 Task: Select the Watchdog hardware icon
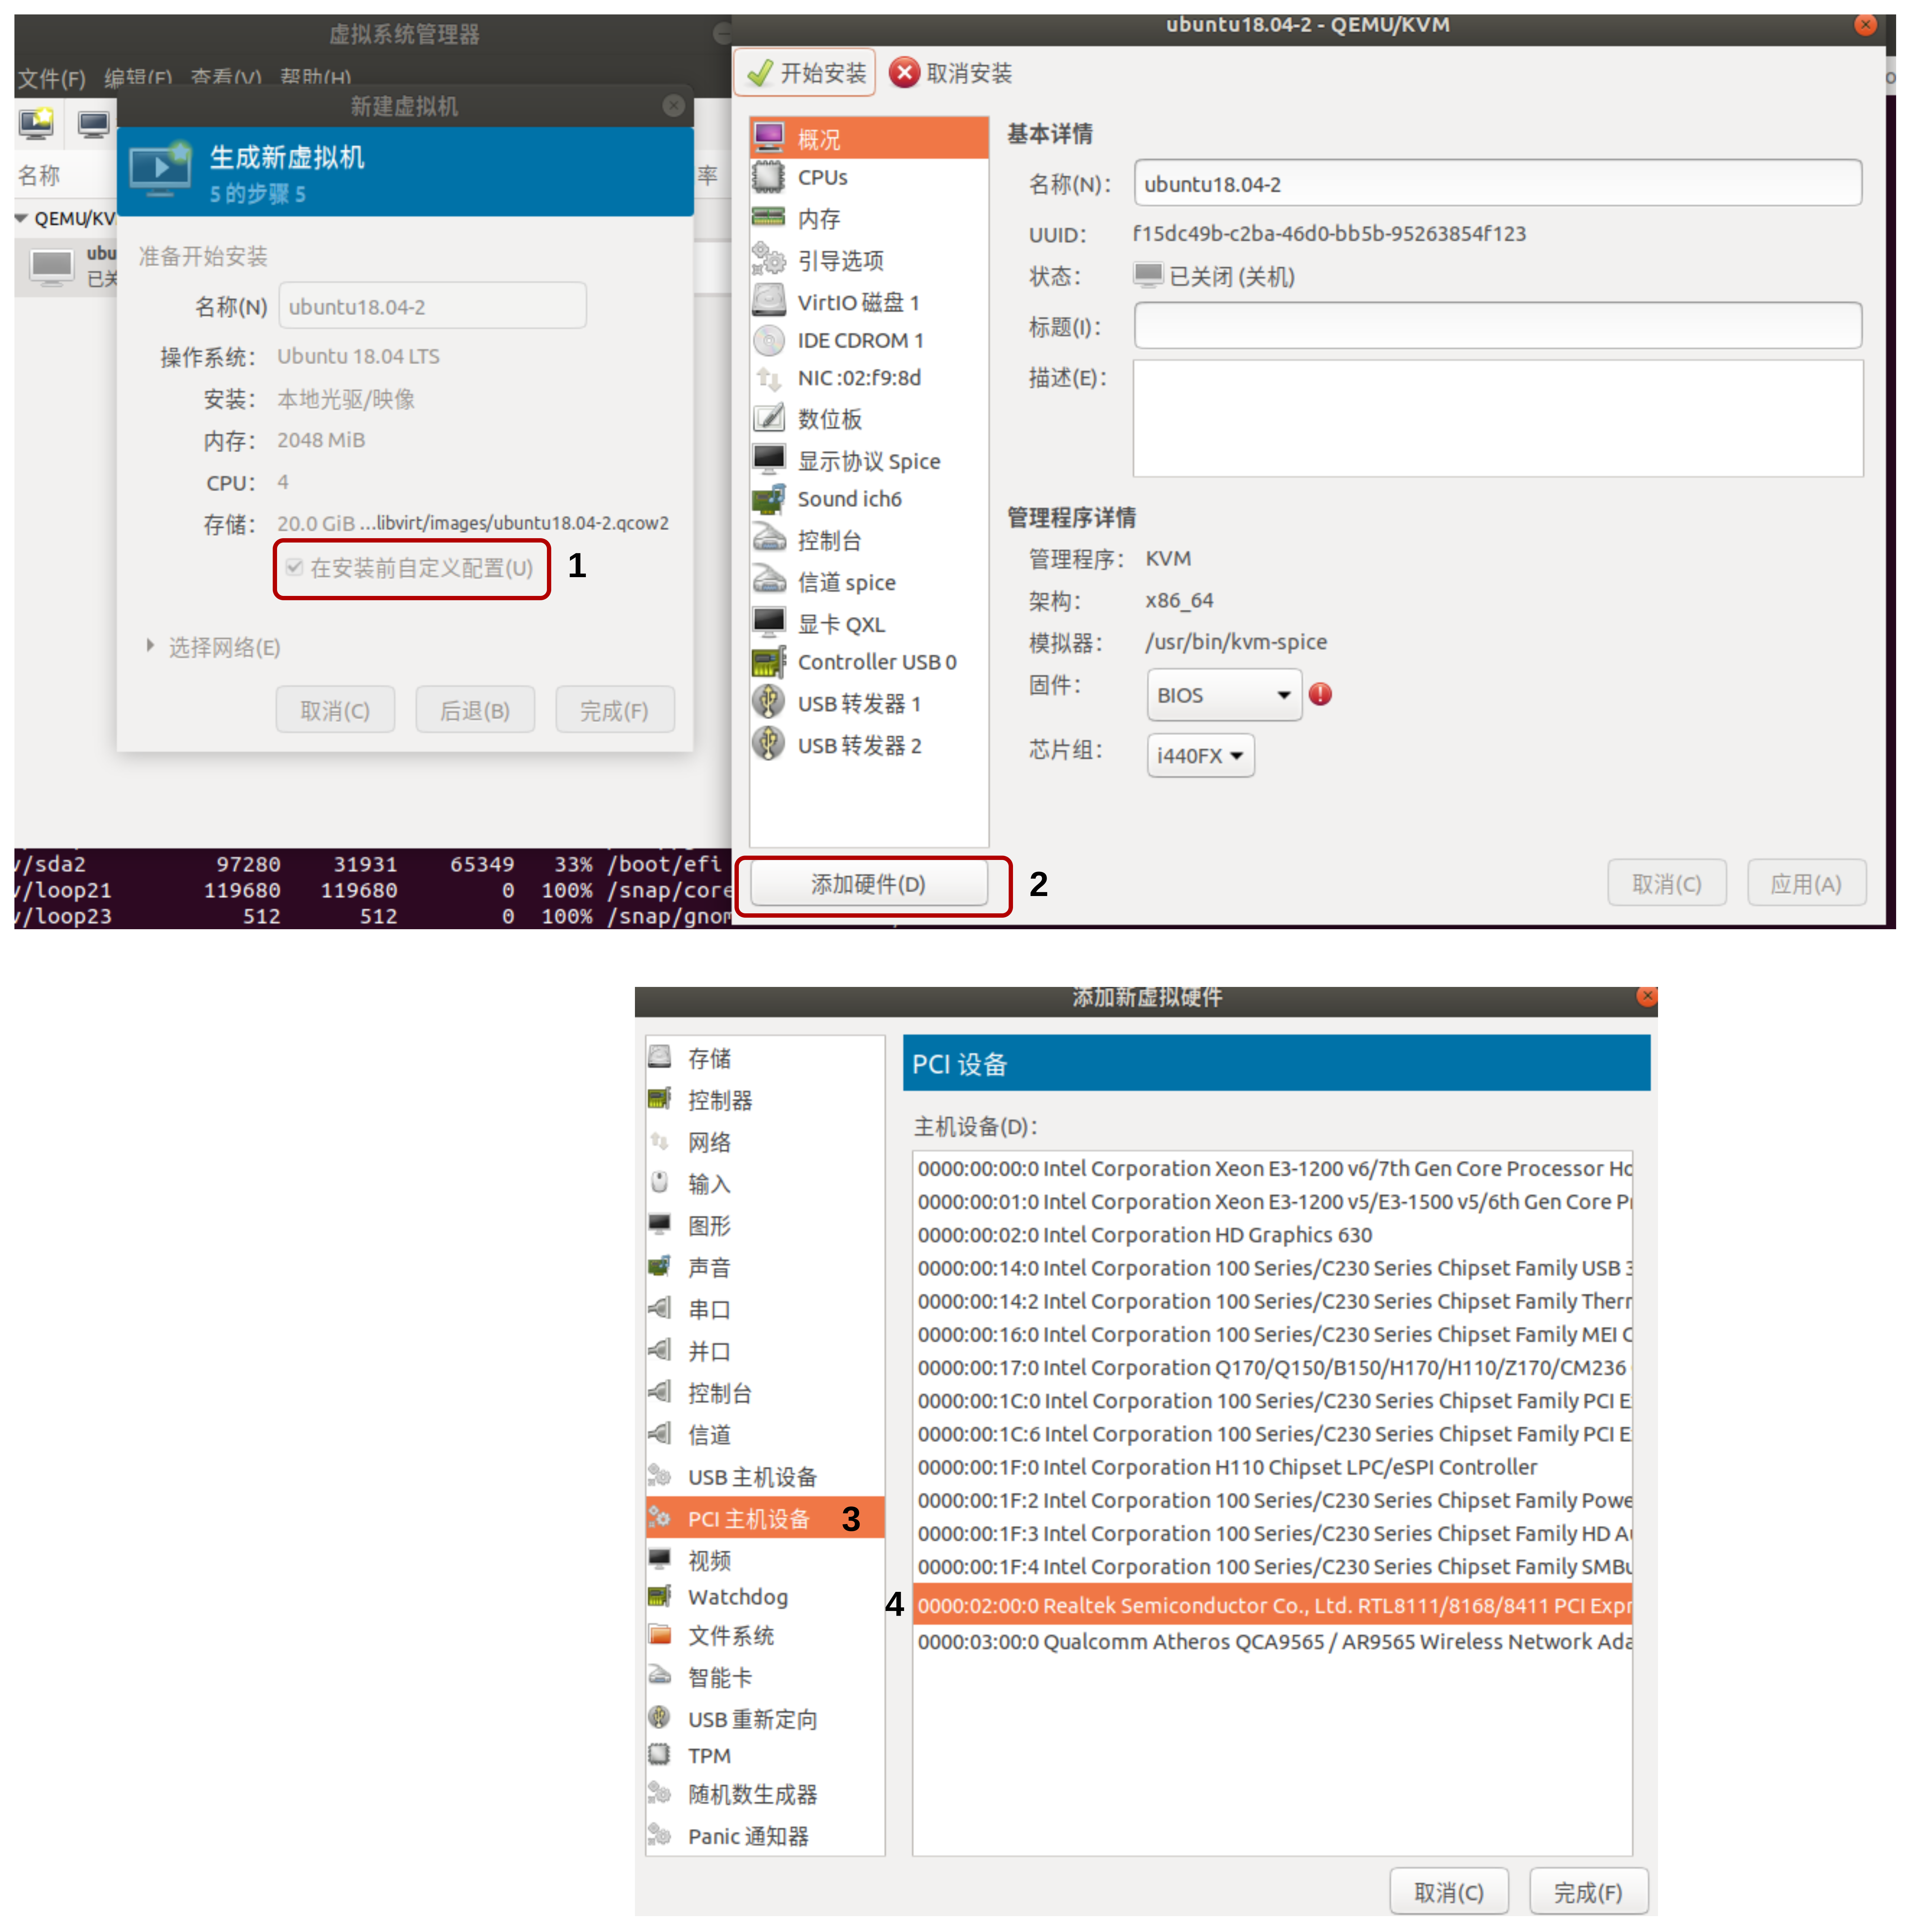[x=659, y=1597]
